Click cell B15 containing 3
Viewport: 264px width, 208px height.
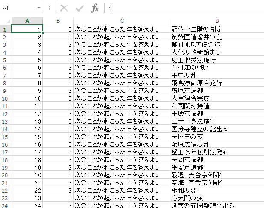pyautogui.click(x=58, y=137)
